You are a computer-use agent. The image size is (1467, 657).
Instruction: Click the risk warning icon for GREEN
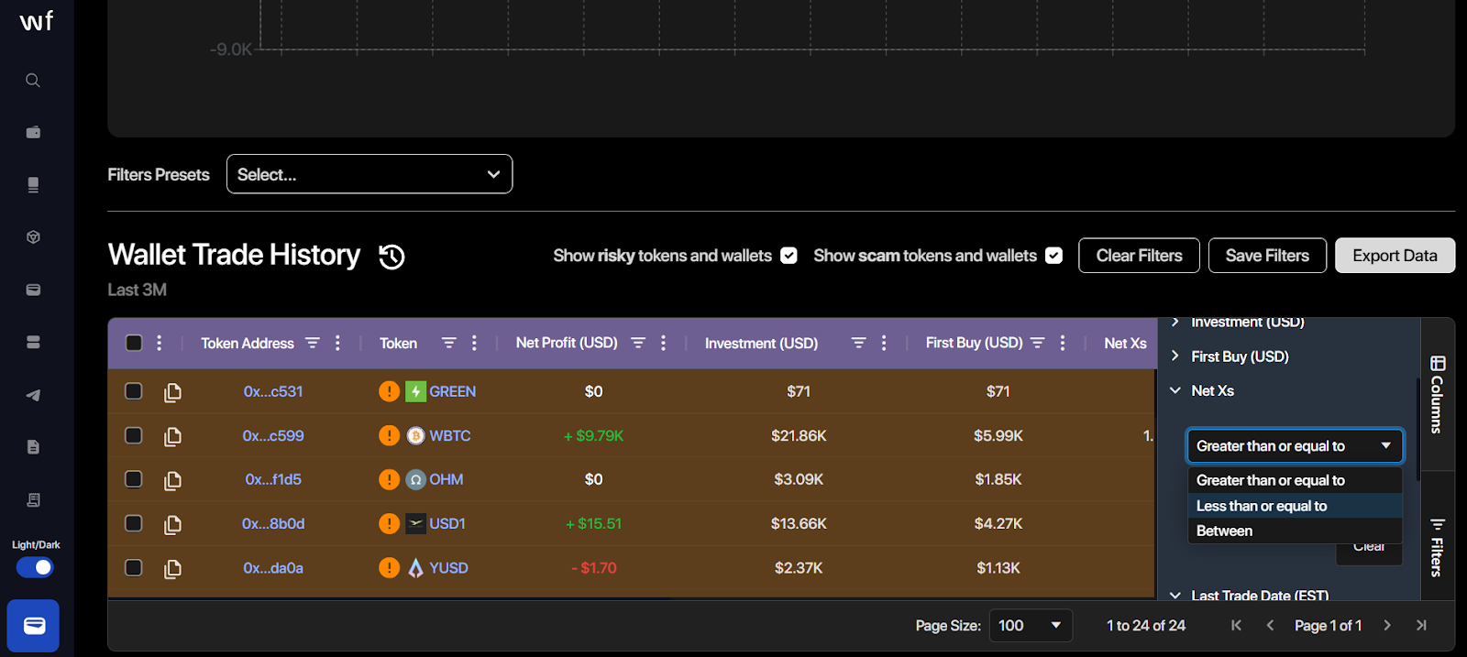[389, 391]
